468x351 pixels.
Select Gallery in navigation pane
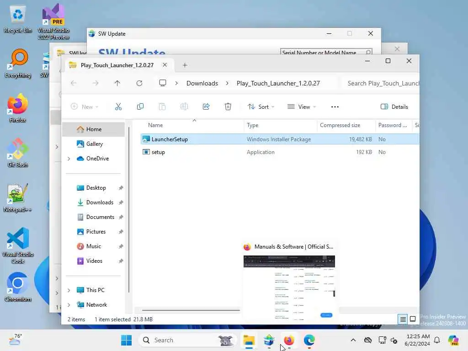tap(93, 144)
